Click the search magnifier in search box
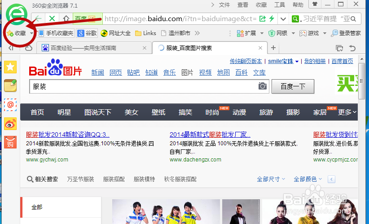Screen dimensions: 369x224 [x=353, y=18]
